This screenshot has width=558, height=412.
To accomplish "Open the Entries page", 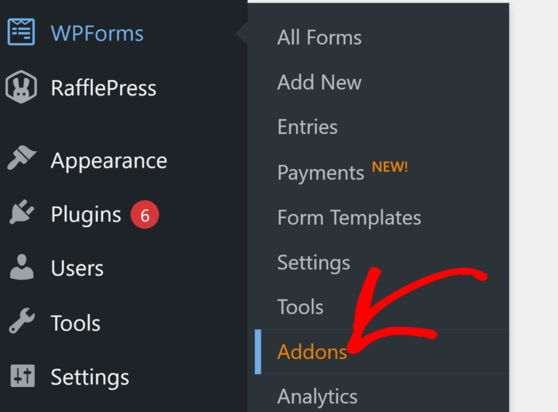I will coord(307,127).
